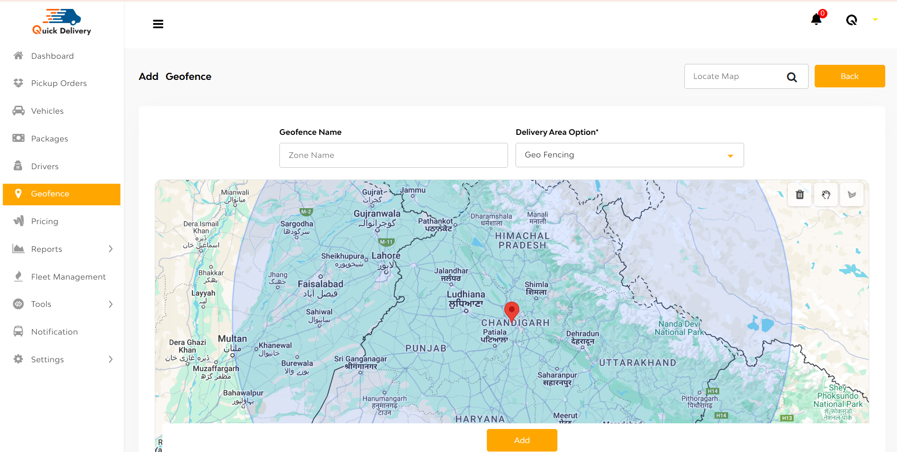Click the Add Geofence page heading
The height and width of the screenshot is (452, 897).
175,77
